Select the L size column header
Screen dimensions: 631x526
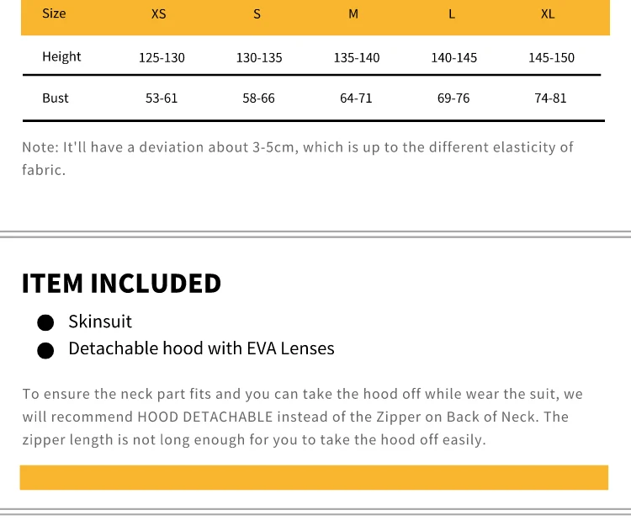tap(452, 14)
